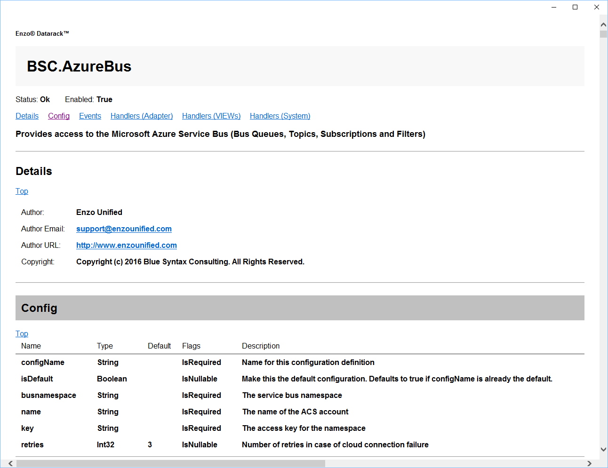608x468 pixels.
Task: Click the Description column header
Action: (261, 346)
